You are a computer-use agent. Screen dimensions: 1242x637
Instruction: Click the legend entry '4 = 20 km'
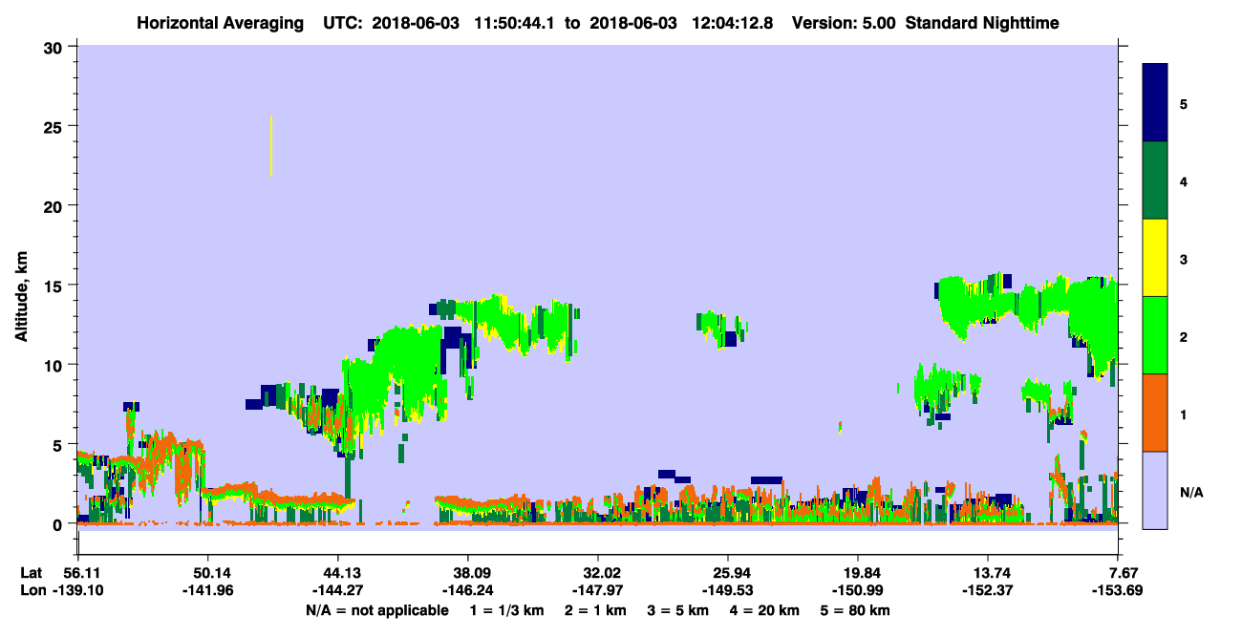click(x=766, y=610)
